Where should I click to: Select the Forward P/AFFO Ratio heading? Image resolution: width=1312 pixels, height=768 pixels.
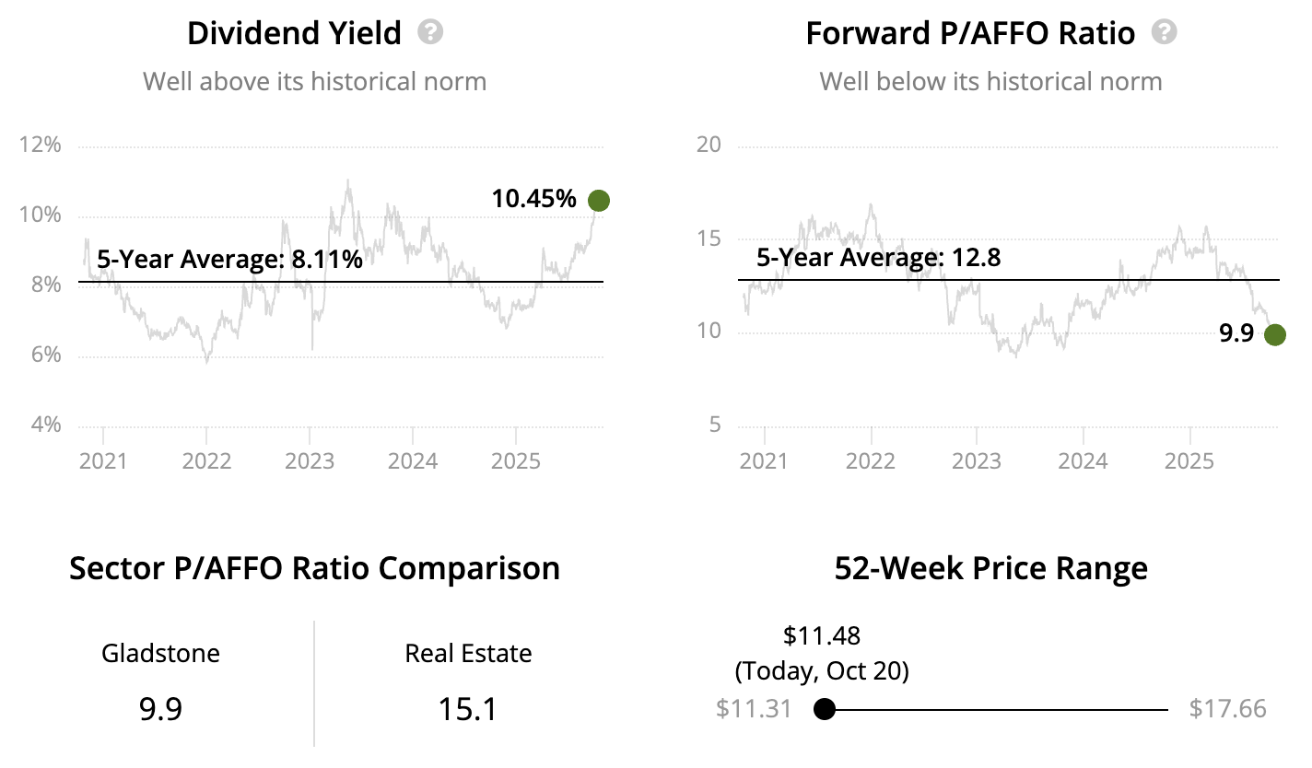970,34
